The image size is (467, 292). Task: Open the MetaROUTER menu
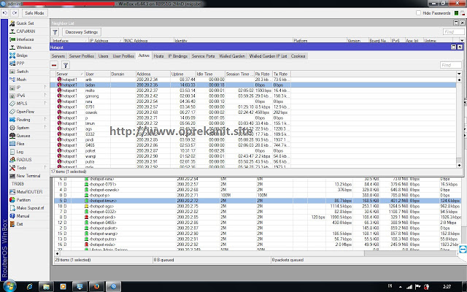click(x=29, y=192)
